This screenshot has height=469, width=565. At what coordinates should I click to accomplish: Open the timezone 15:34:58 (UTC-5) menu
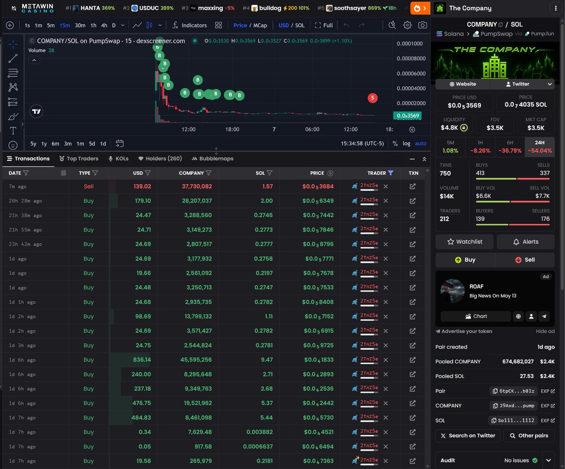click(363, 143)
